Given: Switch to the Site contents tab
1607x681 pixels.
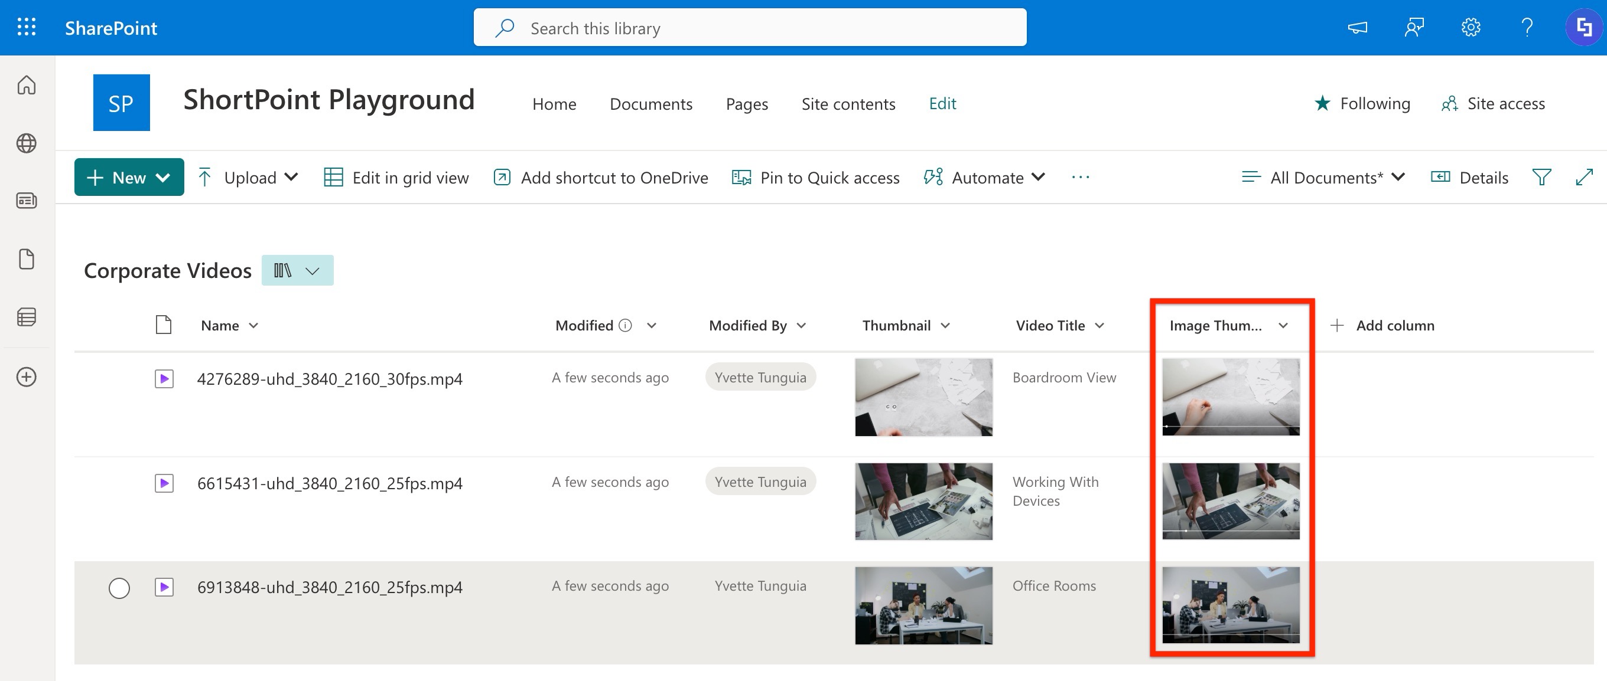Looking at the screenshot, I should (848, 103).
